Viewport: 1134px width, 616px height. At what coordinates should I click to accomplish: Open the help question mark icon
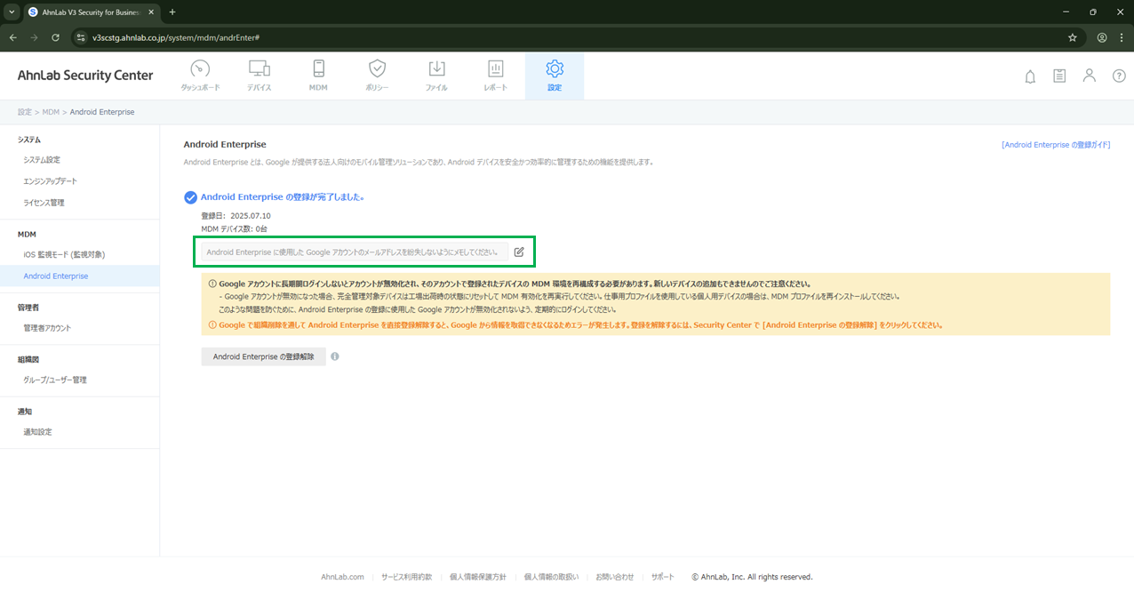click(x=1119, y=76)
